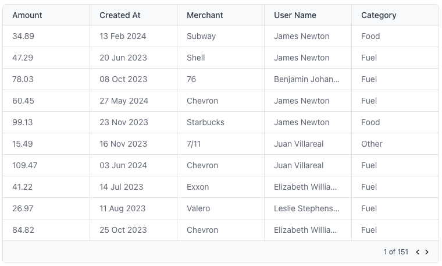442x266 pixels.
Task: Select the Subway merchant cell
Action: [x=221, y=36]
